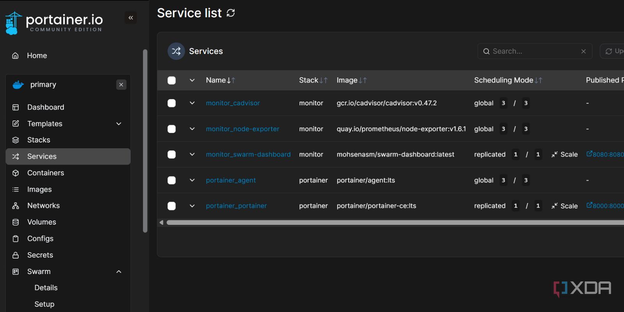Click the Configs clipboard icon
The image size is (624, 312).
[16, 239]
